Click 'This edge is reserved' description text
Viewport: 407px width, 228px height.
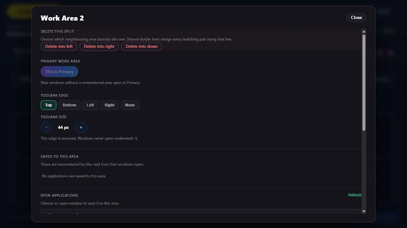pos(89,138)
